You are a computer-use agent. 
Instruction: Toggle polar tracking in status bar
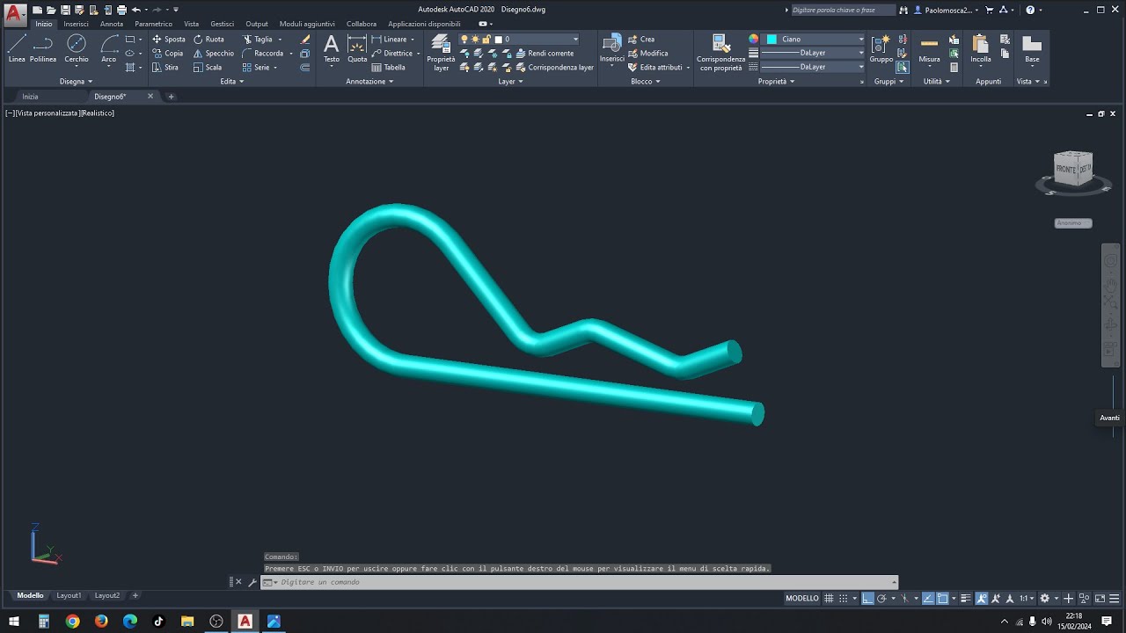[x=881, y=599]
